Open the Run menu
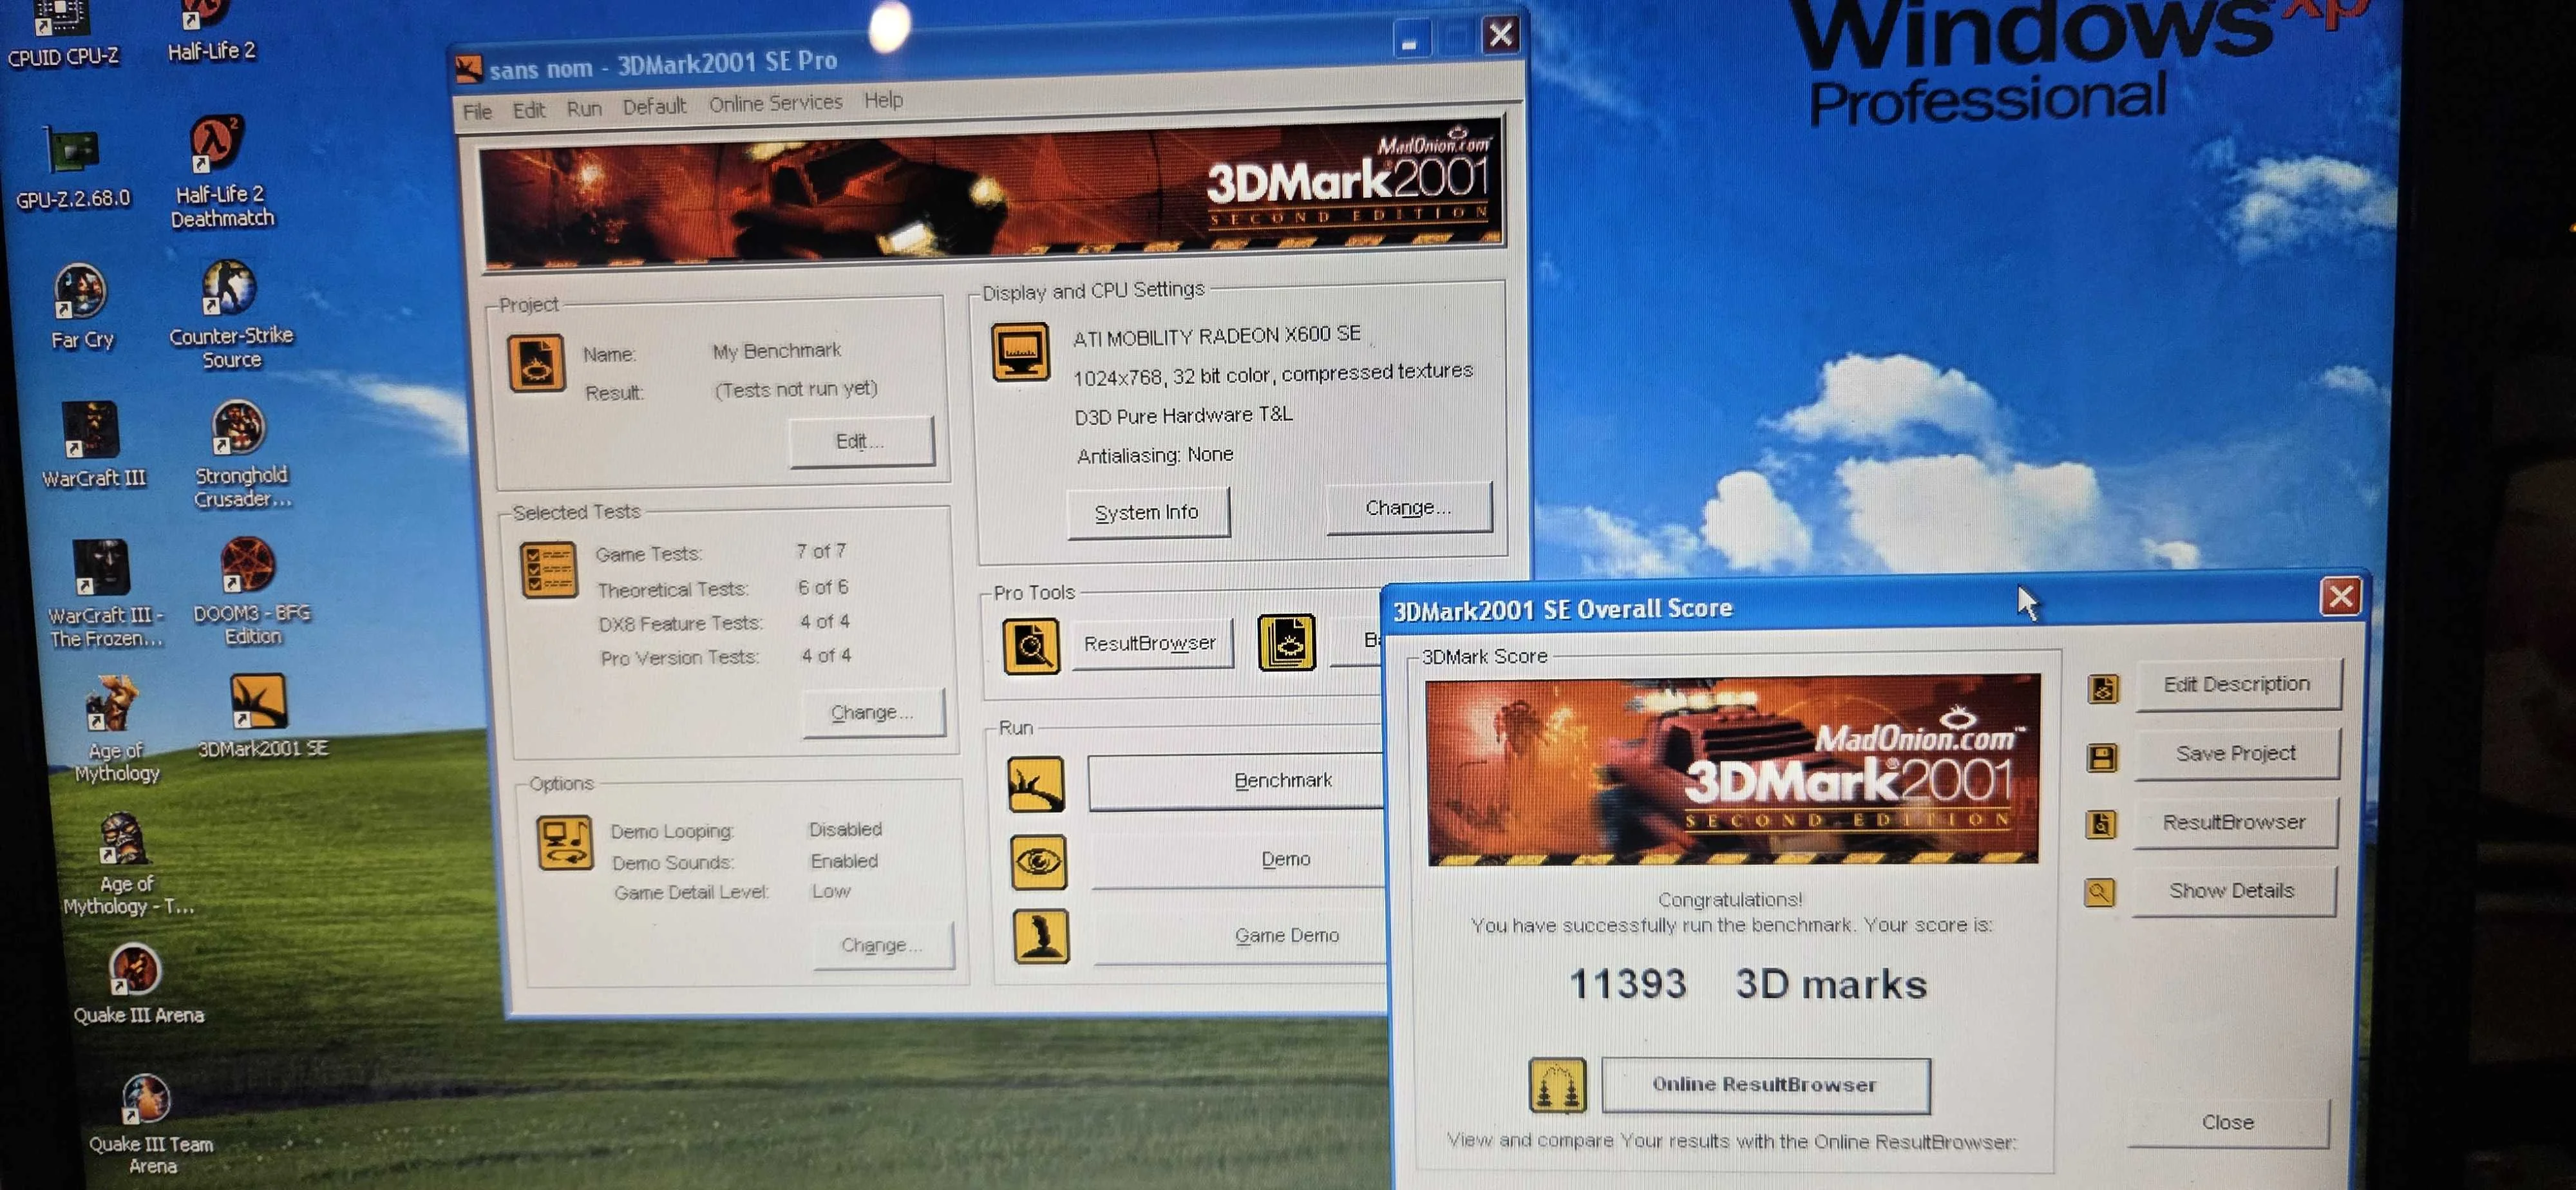The image size is (2576, 1190). (584, 108)
